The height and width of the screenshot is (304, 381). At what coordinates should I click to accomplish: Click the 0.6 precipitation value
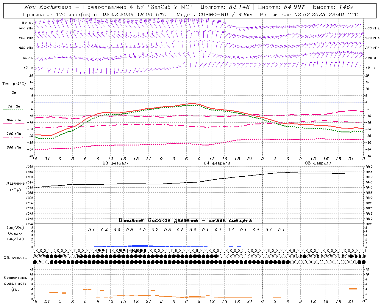(168, 230)
